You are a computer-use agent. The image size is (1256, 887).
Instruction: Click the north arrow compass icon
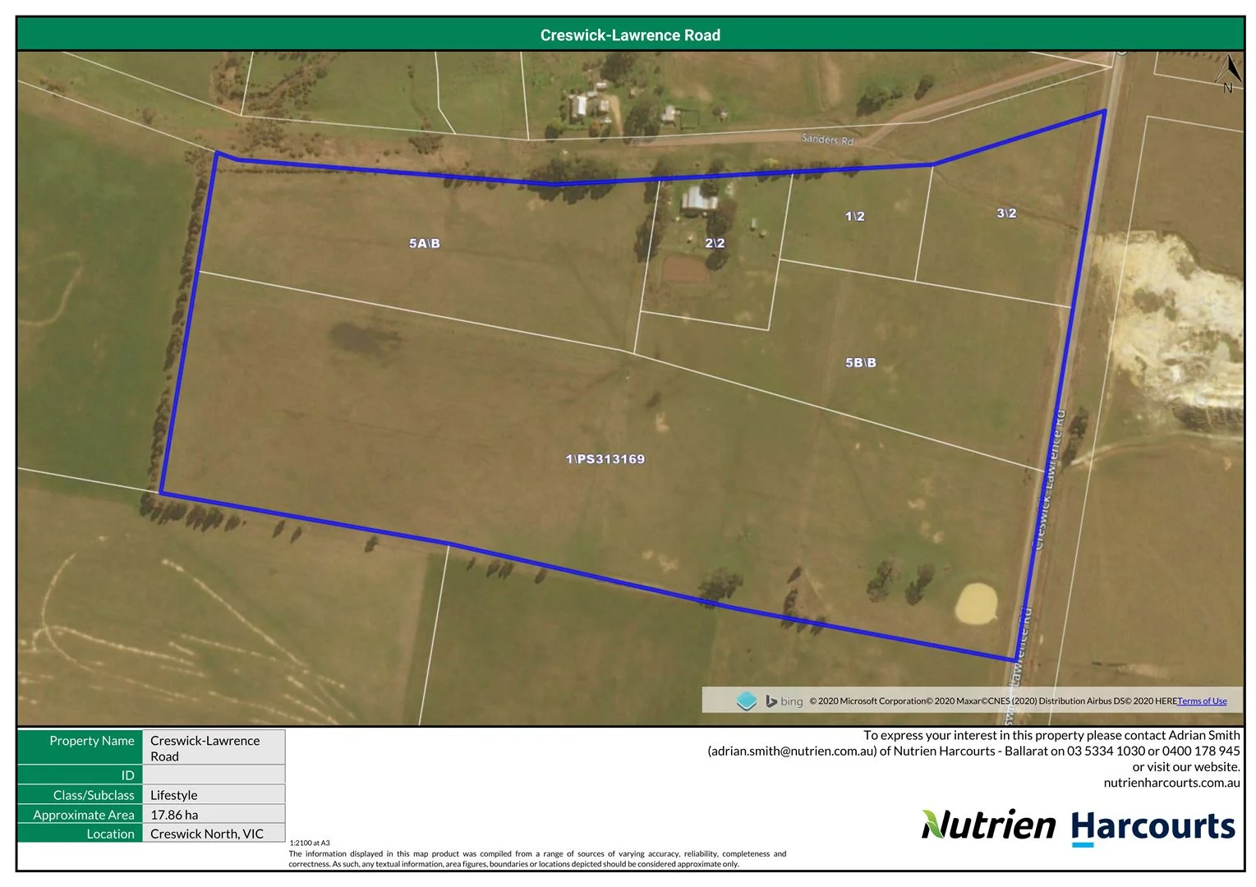(1227, 72)
